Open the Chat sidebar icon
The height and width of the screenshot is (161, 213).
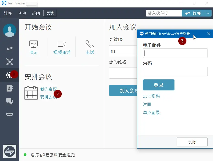point(10,101)
